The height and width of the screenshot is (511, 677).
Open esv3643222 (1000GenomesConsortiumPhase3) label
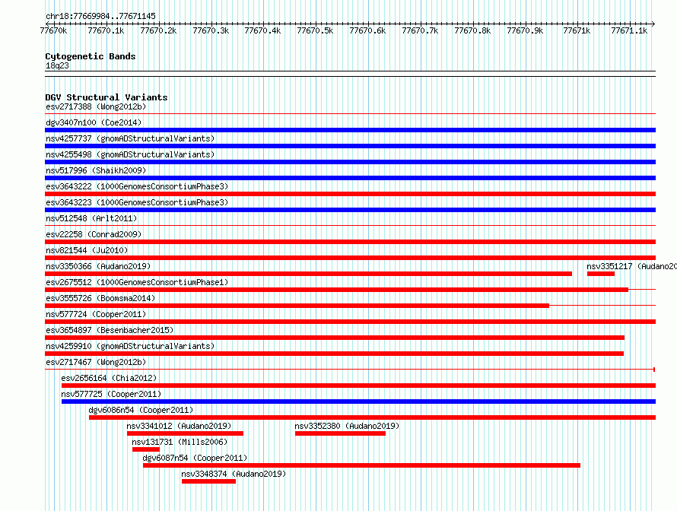137,186
